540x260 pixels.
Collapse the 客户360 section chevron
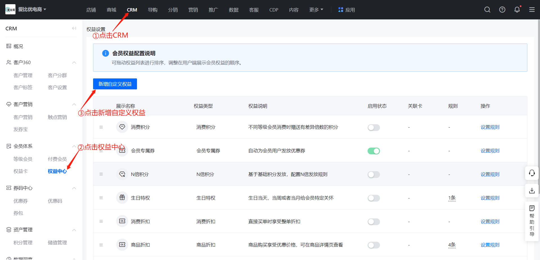(x=74, y=62)
